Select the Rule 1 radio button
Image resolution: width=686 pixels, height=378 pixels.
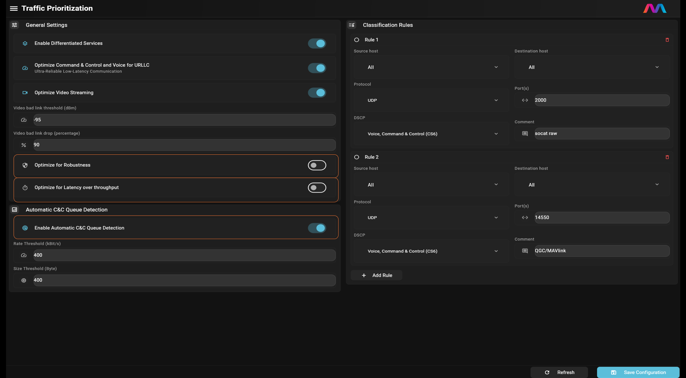356,40
